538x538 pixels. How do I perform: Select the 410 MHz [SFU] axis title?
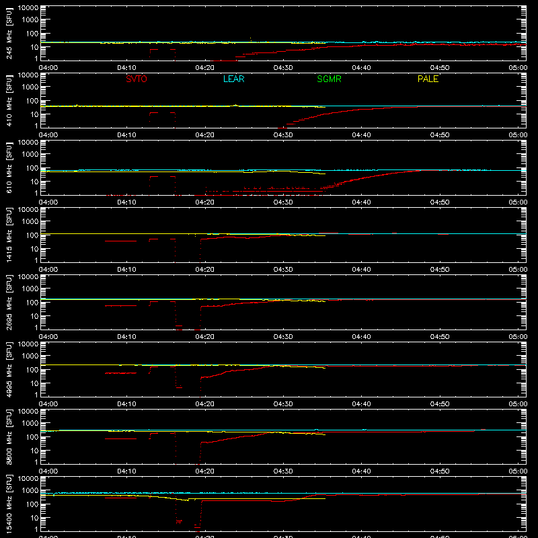pyautogui.click(x=9, y=100)
